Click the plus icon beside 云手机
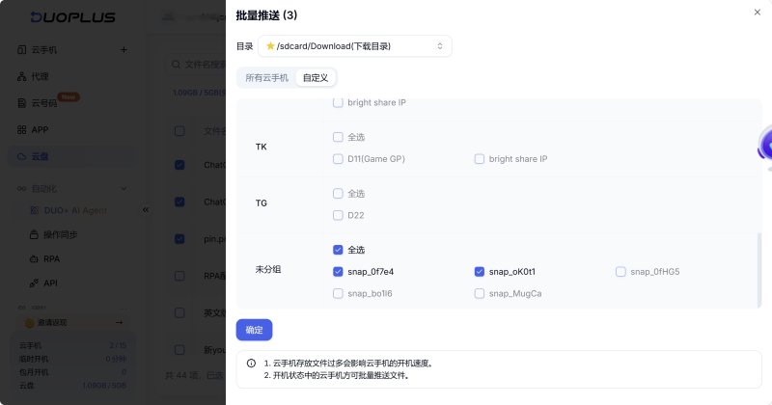The height and width of the screenshot is (405, 772). 124,50
